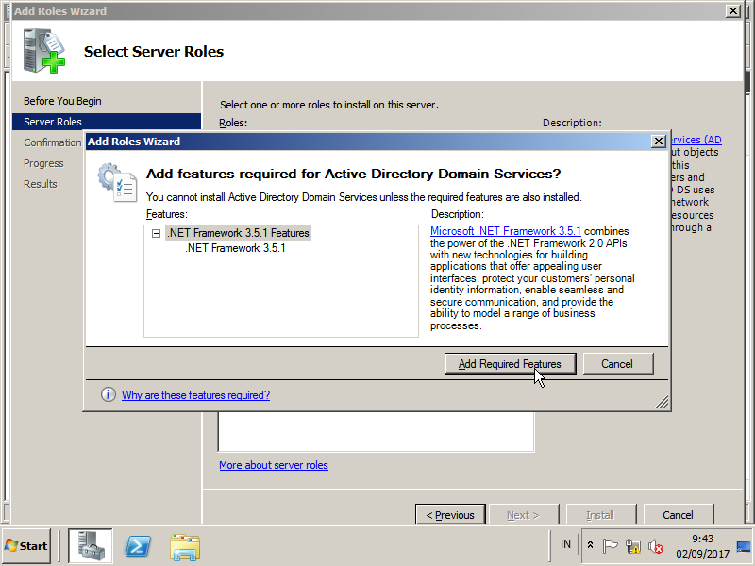Viewport: 755px width, 566px height.
Task: Click the gear checklist icon in dialog
Action: tap(117, 182)
